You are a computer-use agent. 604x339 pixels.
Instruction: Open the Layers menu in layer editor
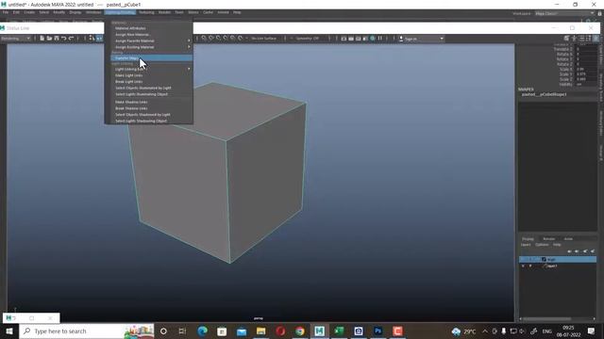pyautogui.click(x=526, y=245)
